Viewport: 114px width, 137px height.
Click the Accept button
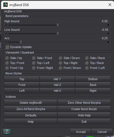pyautogui.click(x=81, y=132)
